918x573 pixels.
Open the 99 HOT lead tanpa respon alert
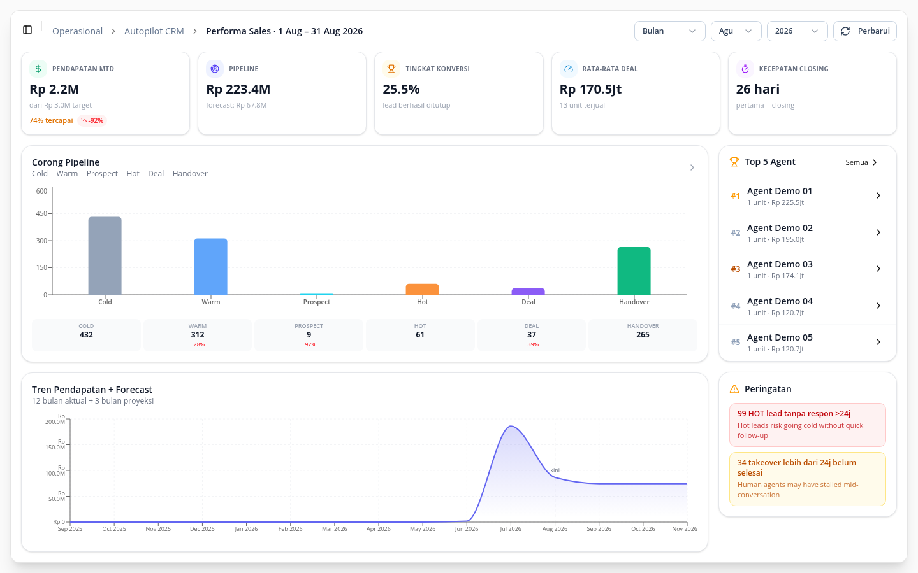[808, 425]
